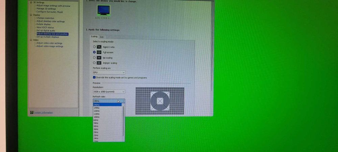This screenshot has height=152, width=338.
Task: Choose 240Hz in the refresh rate list
Action: click(x=107, y=105)
